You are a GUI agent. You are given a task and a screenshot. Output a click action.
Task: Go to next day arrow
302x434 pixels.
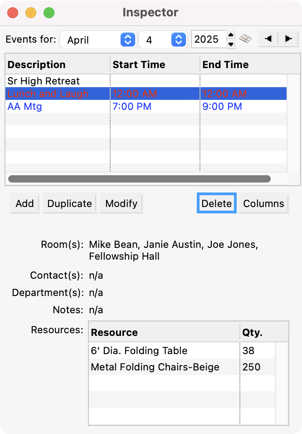(x=287, y=39)
